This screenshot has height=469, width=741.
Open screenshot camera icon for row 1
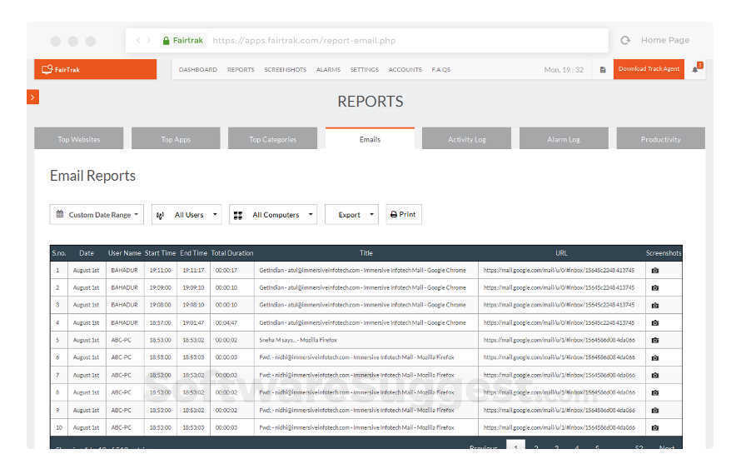point(655,271)
